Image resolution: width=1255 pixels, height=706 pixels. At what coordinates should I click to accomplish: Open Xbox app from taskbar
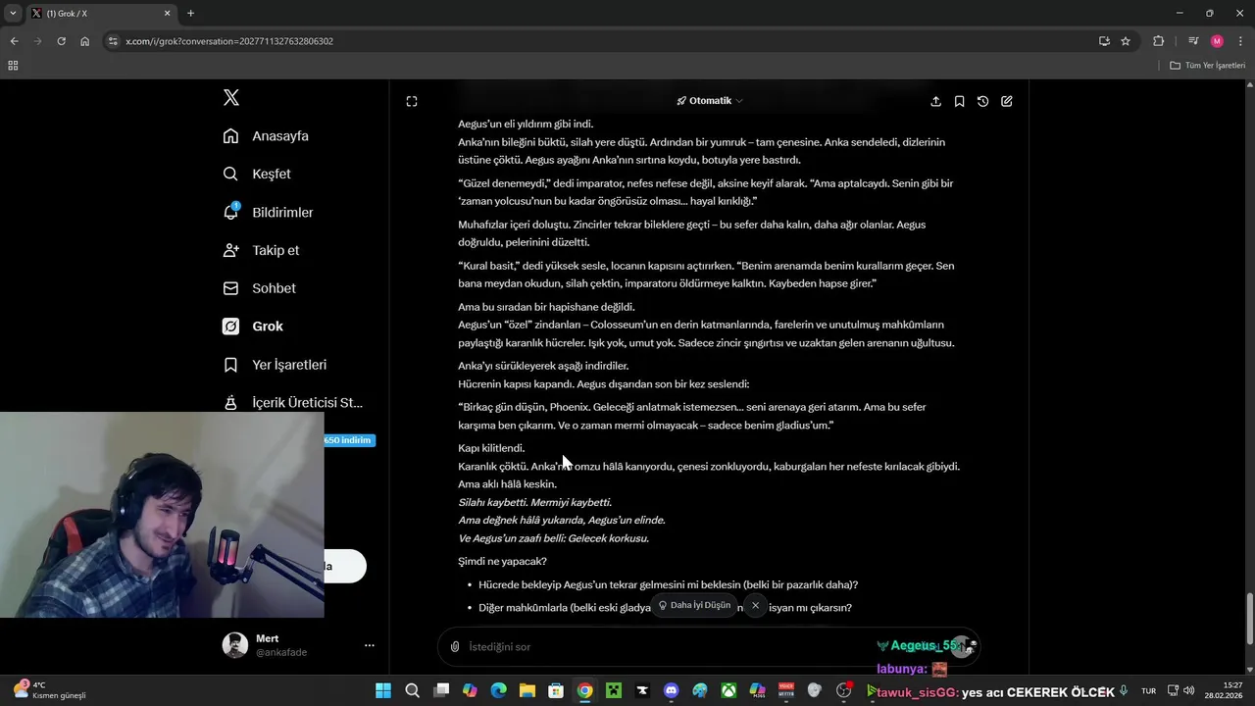coord(728,691)
